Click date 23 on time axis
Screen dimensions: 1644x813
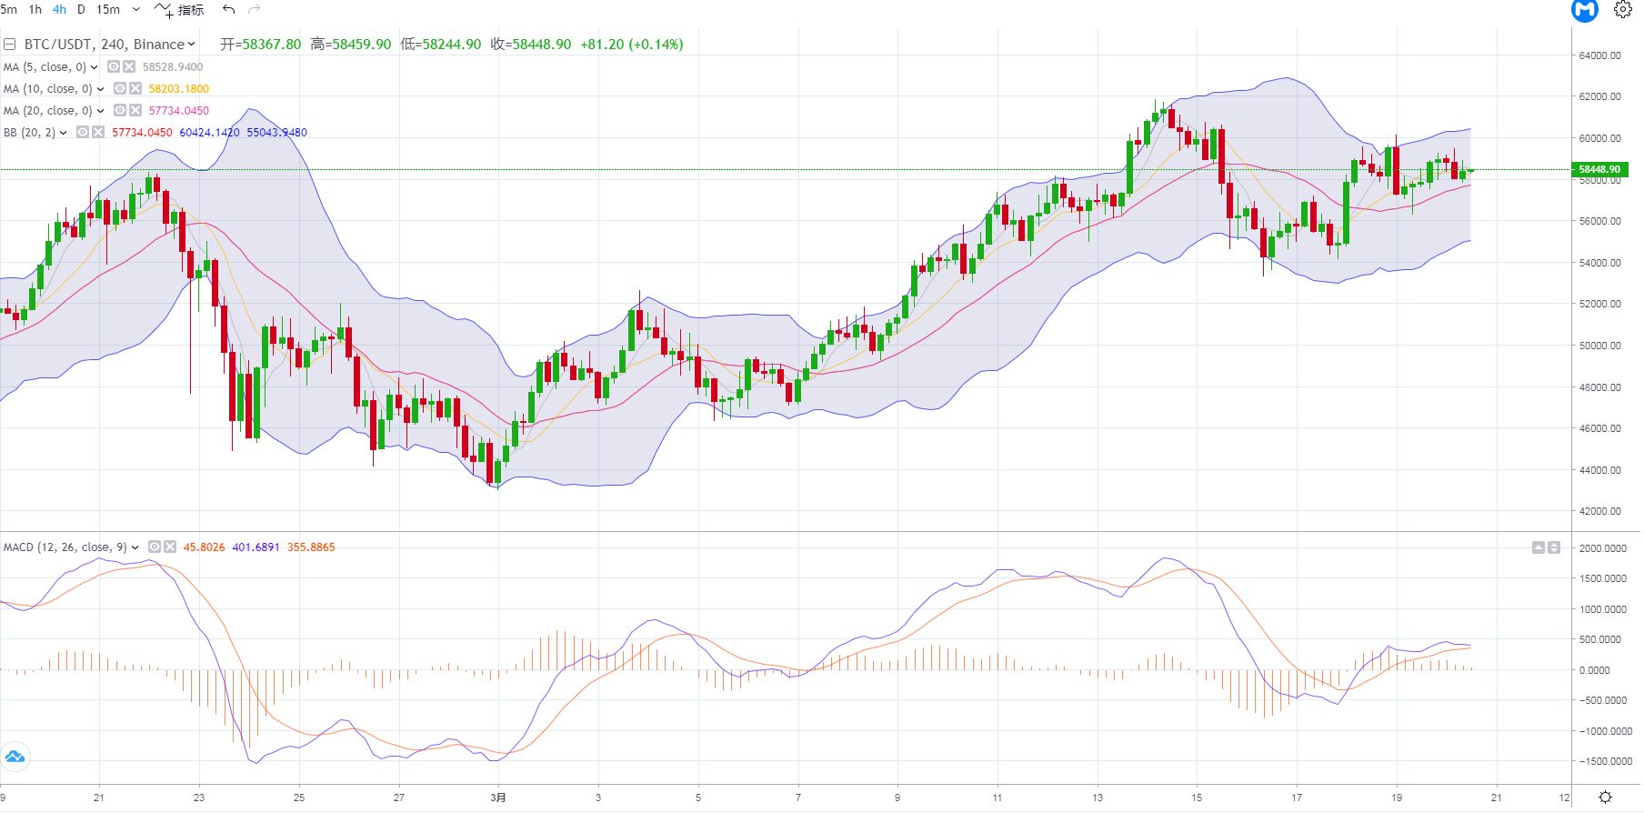point(199,798)
